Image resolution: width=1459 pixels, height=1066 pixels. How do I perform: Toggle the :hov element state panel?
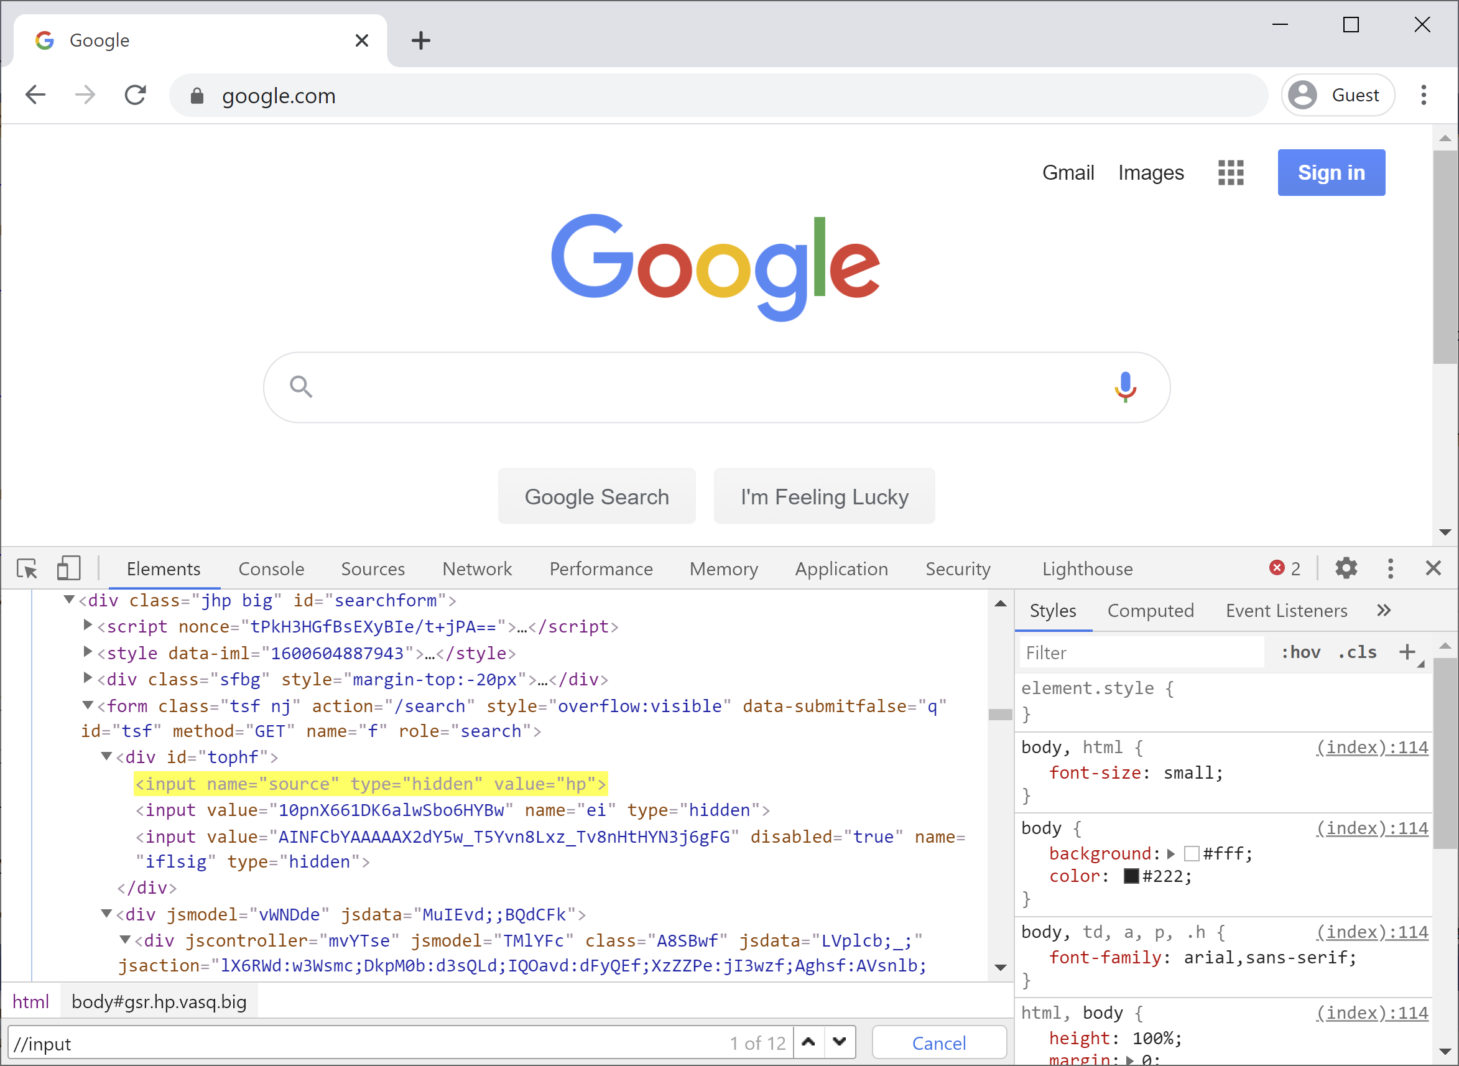pos(1301,652)
